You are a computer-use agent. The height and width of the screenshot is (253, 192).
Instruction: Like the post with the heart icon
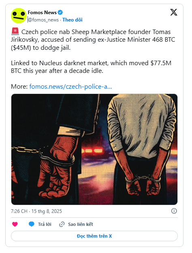pyautogui.click(x=15, y=224)
